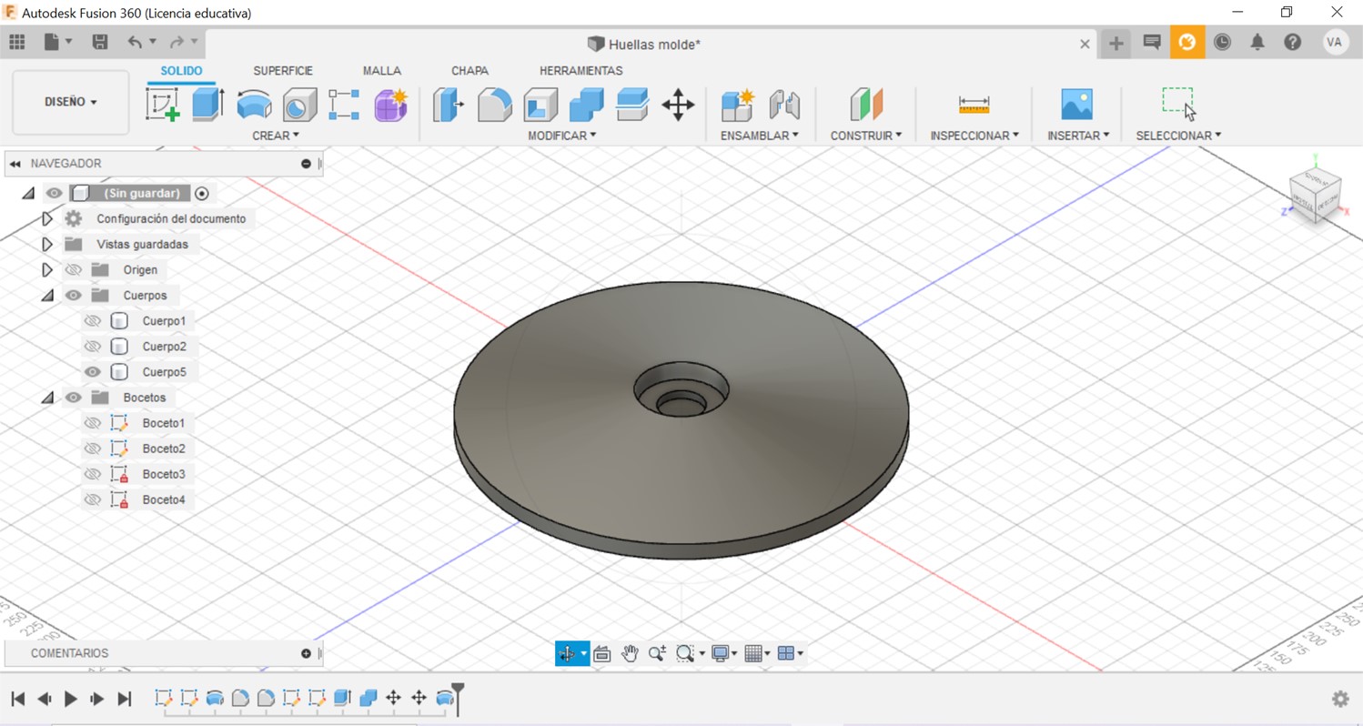Open the Extensions orange icon
This screenshot has width=1363, height=726.
pyautogui.click(x=1186, y=42)
